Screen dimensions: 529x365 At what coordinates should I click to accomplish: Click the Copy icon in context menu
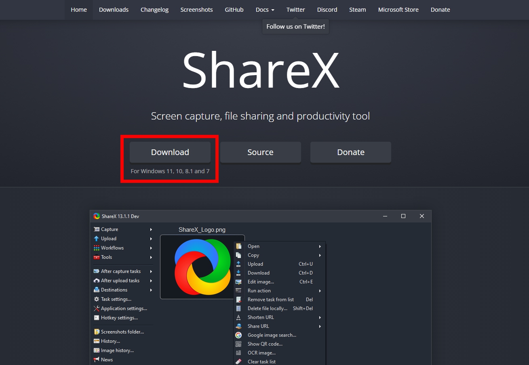click(x=238, y=255)
